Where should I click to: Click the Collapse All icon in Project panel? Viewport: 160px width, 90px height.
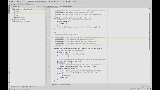38,6
